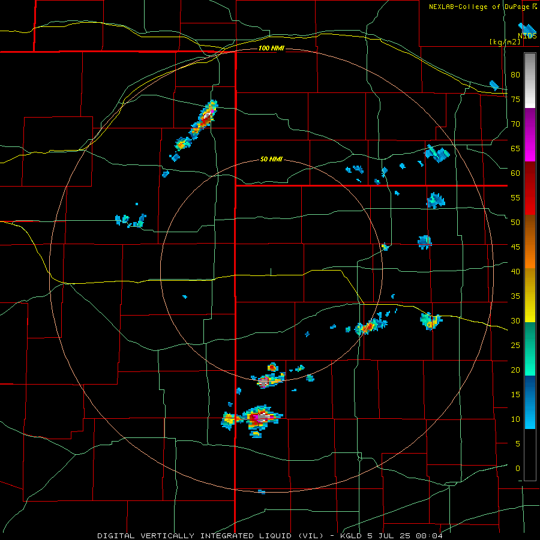The width and height of the screenshot is (540, 540).
Task: Click the 0 value on the scale
Action: click(x=517, y=469)
